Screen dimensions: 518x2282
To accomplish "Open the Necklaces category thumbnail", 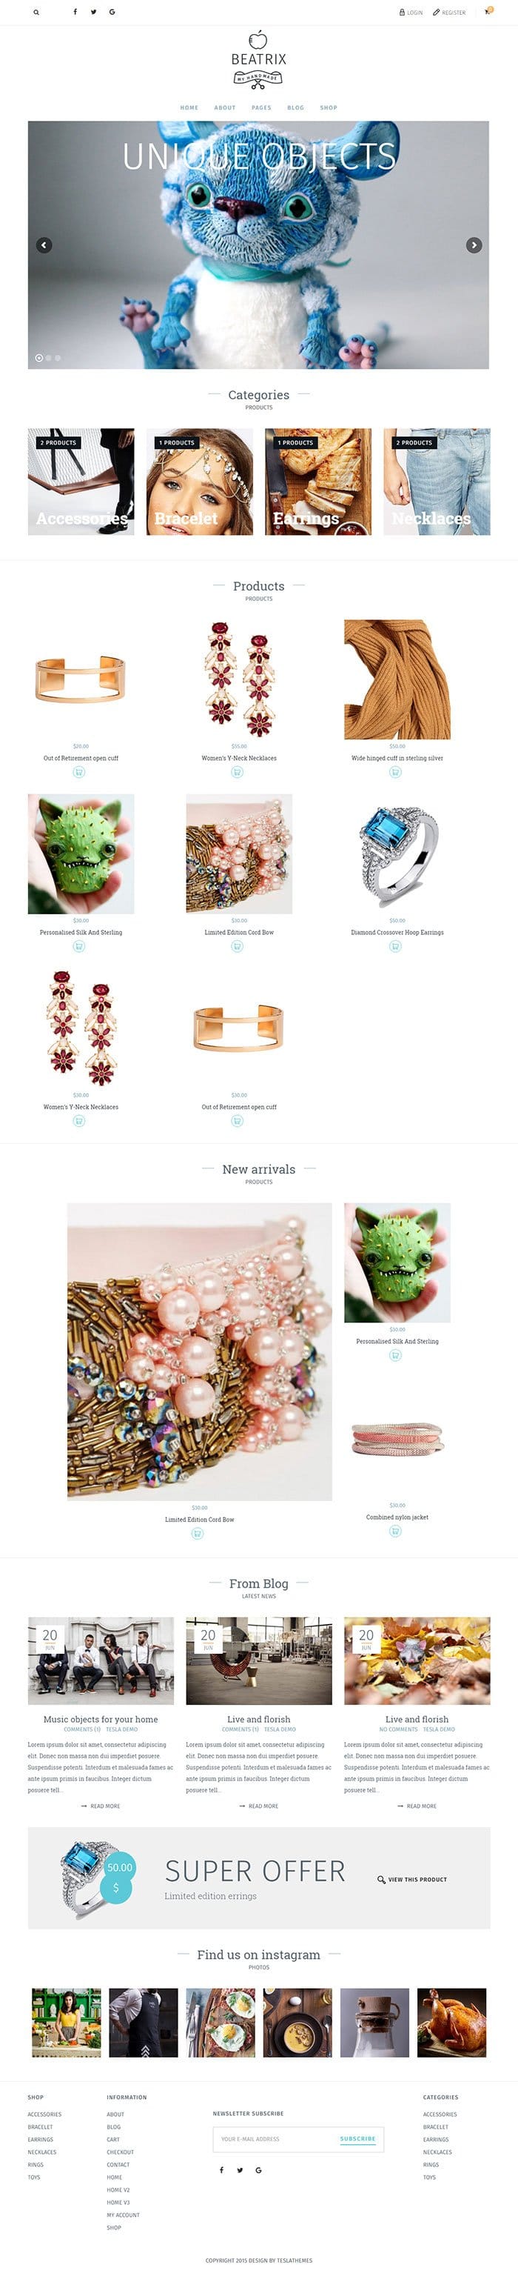I will click(x=437, y=482).
